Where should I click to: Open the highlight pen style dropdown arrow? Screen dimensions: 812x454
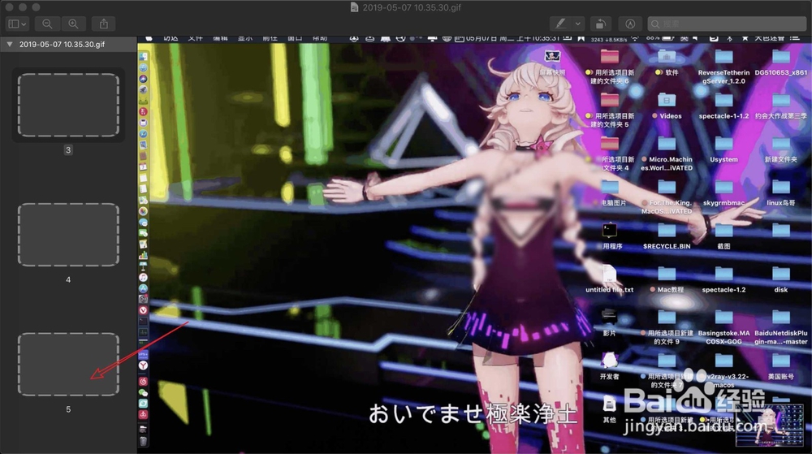pyautogui.click(x=578, y=24)
